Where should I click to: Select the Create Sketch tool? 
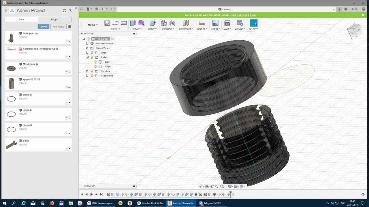[107, 23]
